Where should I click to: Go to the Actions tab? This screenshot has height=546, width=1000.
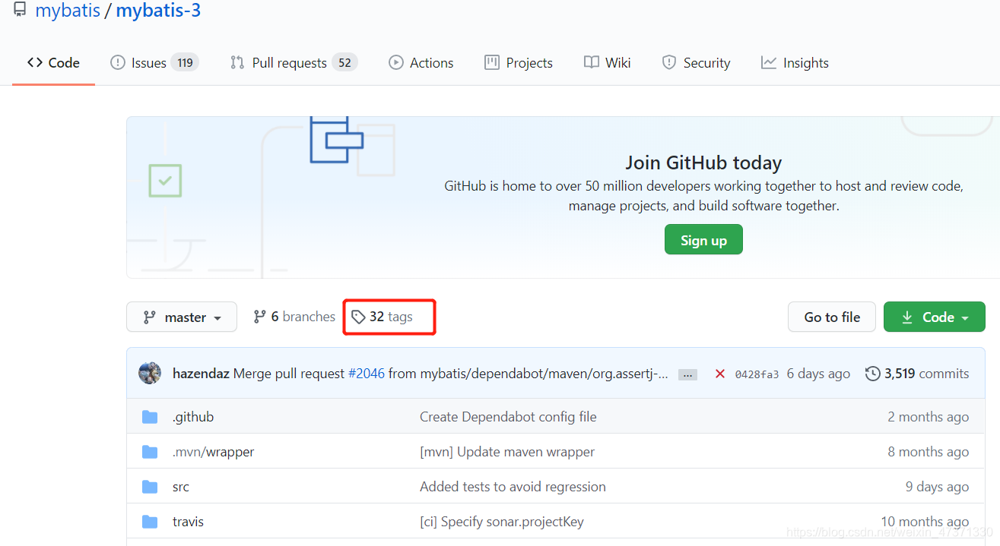pyautogui.click(x=421, y=63)
